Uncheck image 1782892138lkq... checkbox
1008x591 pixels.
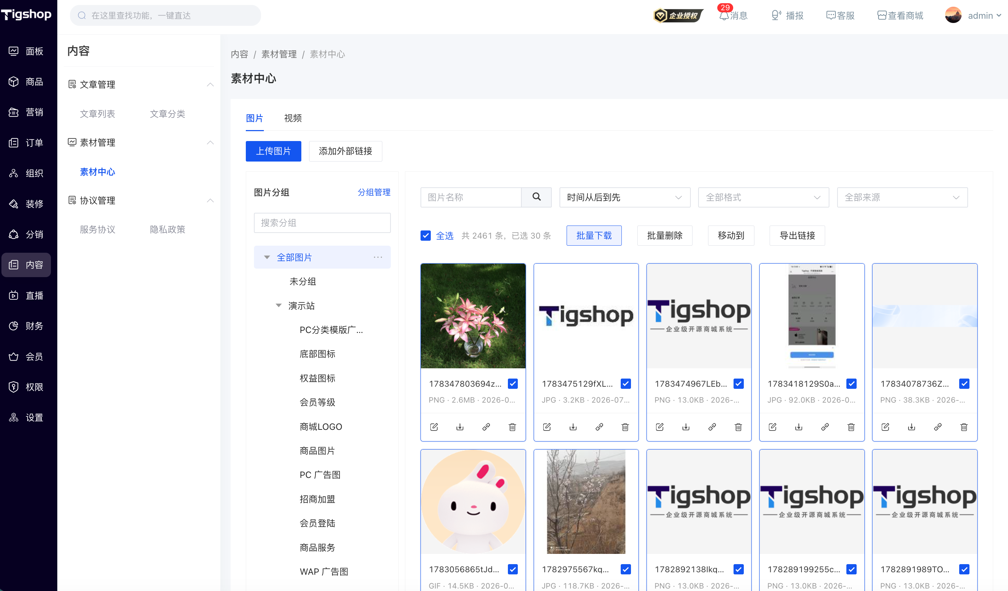coord(739,569)
